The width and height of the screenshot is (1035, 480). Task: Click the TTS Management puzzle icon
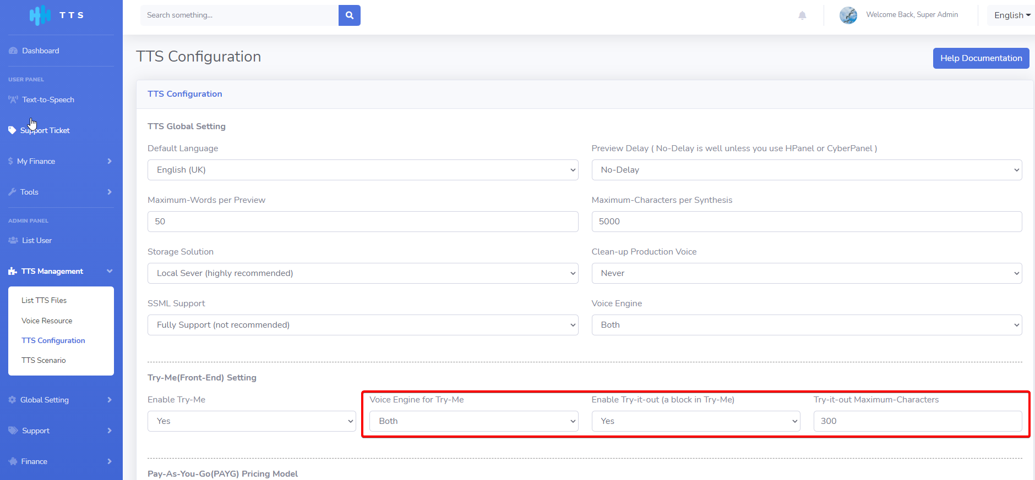13,271
